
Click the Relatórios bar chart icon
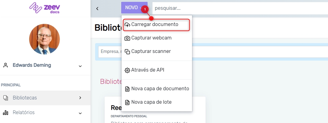6,113
